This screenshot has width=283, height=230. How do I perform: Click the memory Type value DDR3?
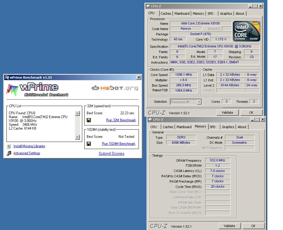click(181, 137)
